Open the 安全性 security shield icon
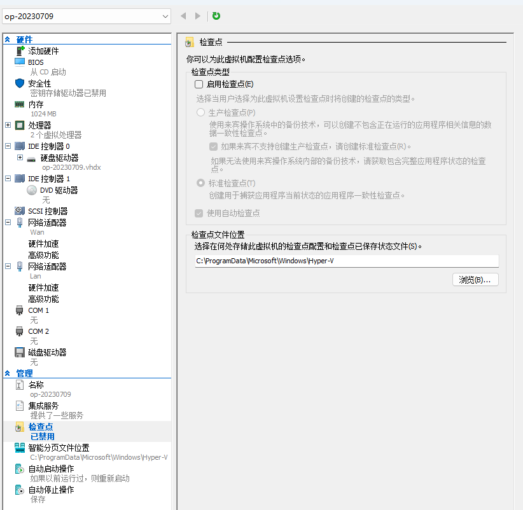This screenshot has width=523, height=510. click(x=20, y=83)
